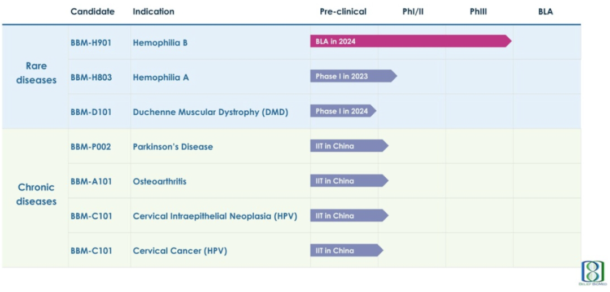Click the Belief BioMed logo icon
Screen dimensions: 610x292
click(592, 272)
